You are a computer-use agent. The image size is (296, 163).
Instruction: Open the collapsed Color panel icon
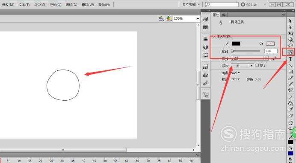[206, 19]
